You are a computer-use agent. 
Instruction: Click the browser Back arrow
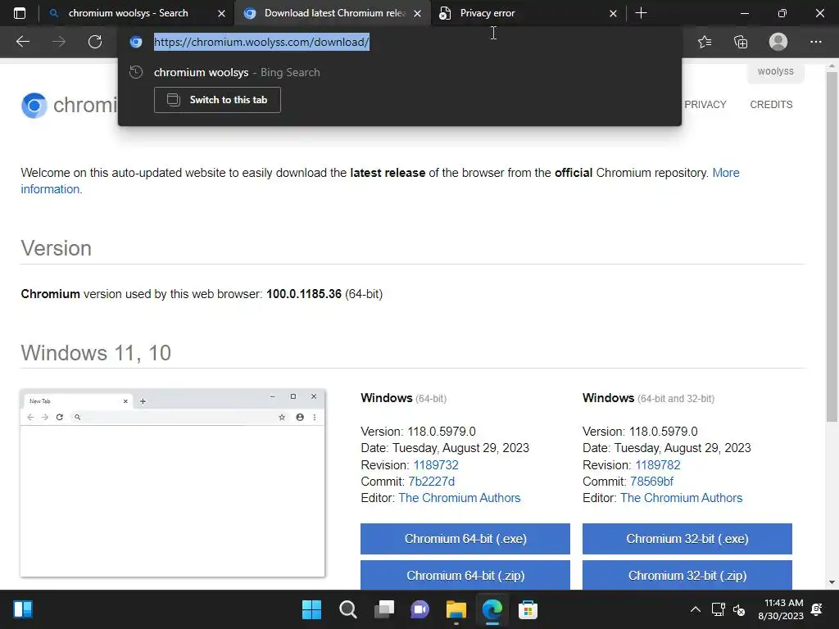pyautogui.click(x=22, y=42)
